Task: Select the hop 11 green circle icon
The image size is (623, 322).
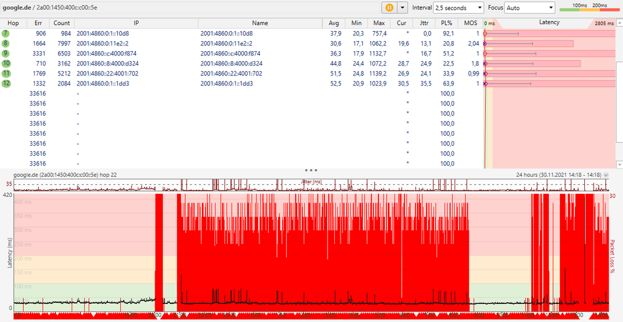Action: coord(6,73)
